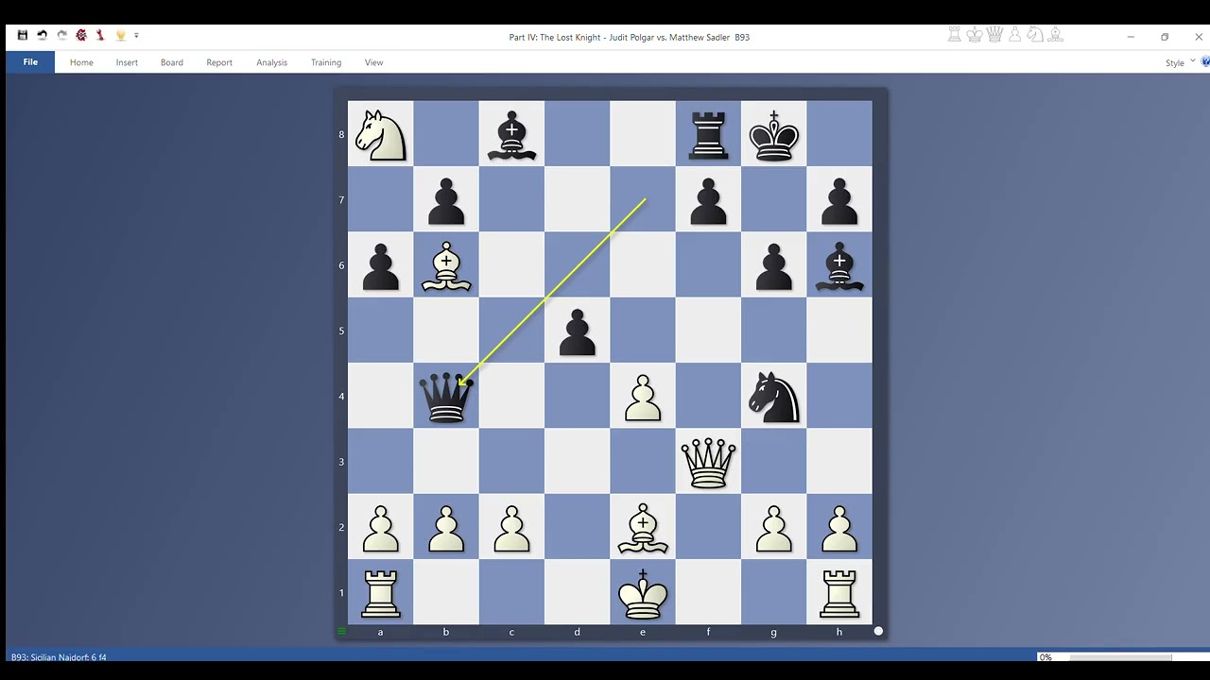Switch to the Insert ribbon tab
This screenshot has height=680, width=1210.
[127, 62]
